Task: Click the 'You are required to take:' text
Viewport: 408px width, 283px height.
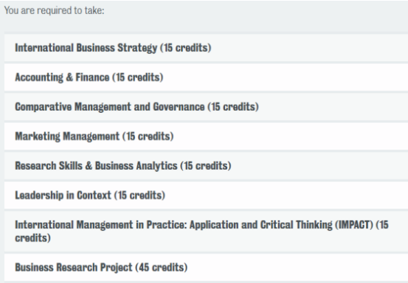Action: pos(54,10)
